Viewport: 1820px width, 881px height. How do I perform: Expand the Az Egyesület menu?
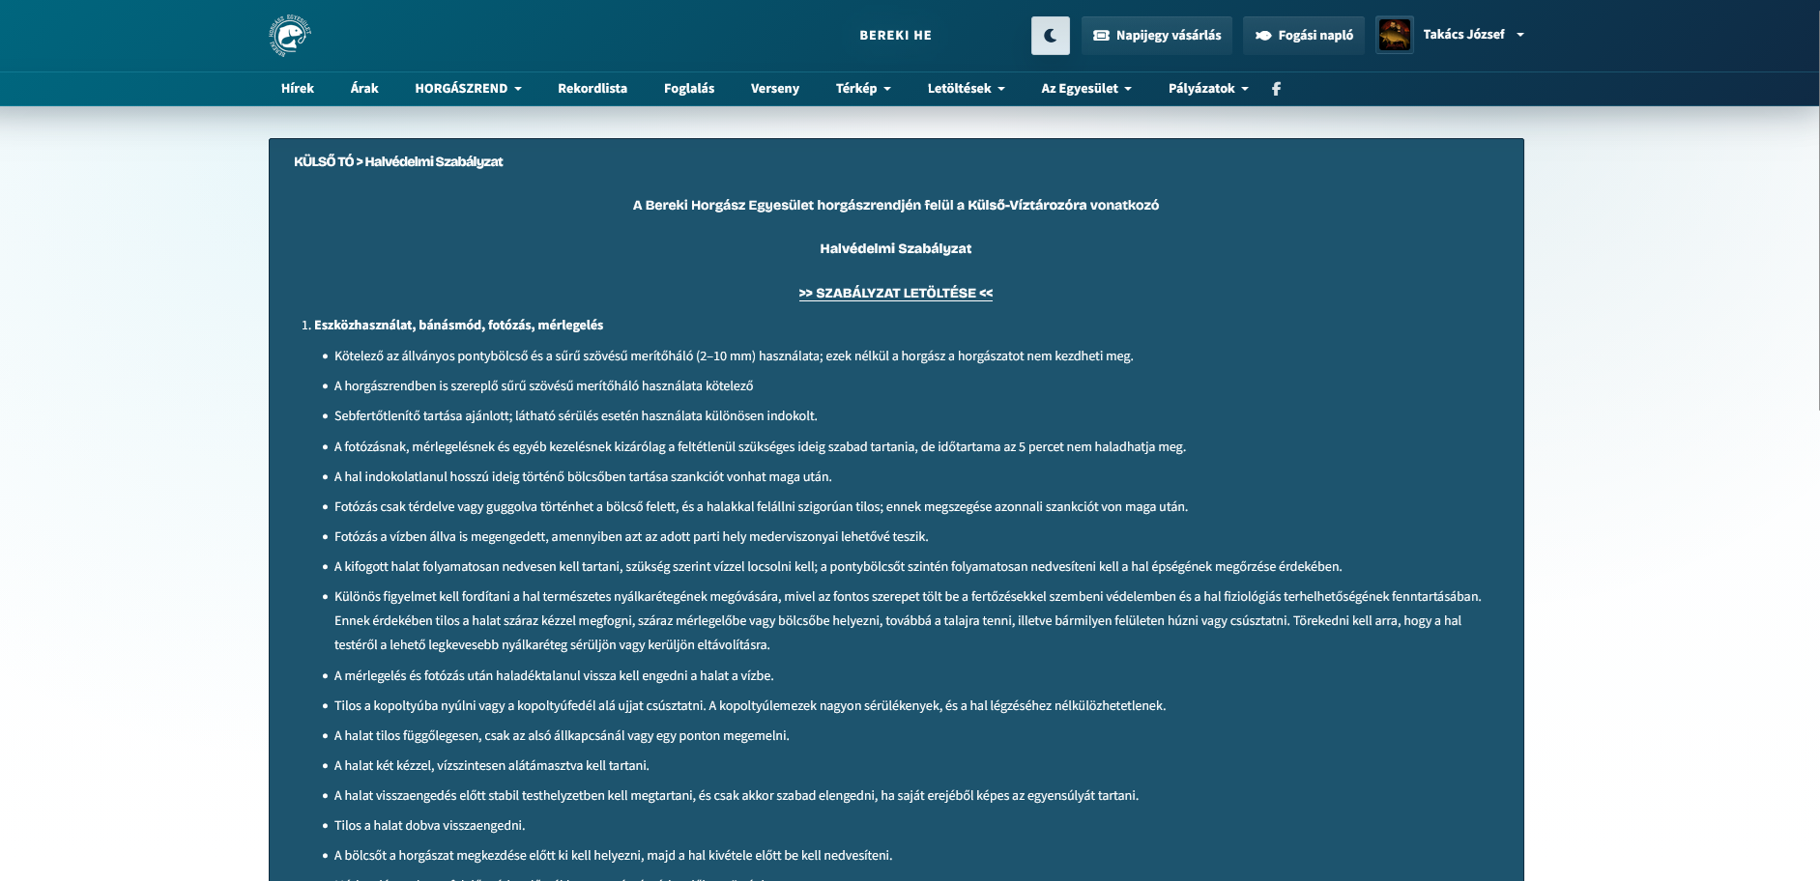1085,89
